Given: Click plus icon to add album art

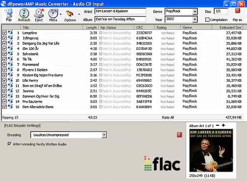Looking at the screenshot, I should [223, 125].
